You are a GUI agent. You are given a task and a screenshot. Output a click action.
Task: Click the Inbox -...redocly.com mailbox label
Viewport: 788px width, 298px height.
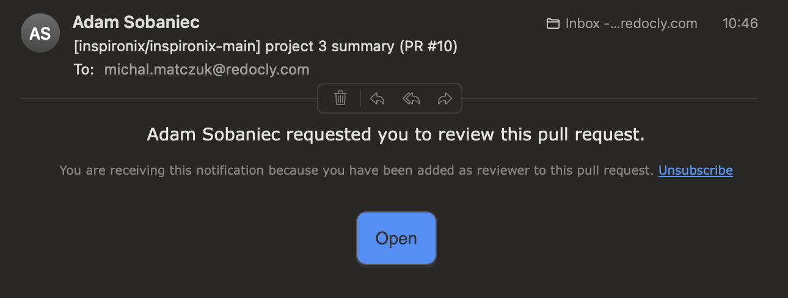pyautogui.click(x=631, y=24)
